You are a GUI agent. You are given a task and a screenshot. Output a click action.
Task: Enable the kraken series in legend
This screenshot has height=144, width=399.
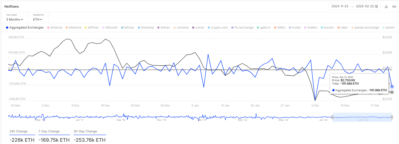[310, 28]
